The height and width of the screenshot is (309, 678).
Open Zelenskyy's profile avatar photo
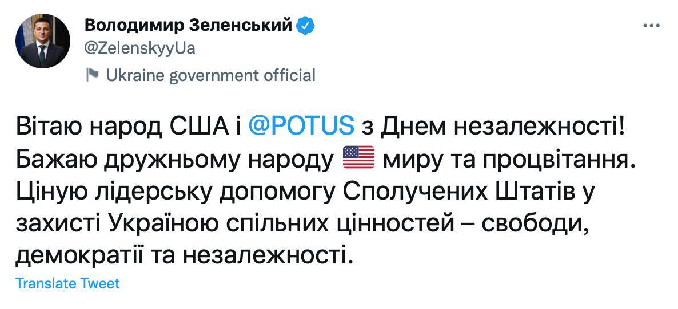[42, 42]
